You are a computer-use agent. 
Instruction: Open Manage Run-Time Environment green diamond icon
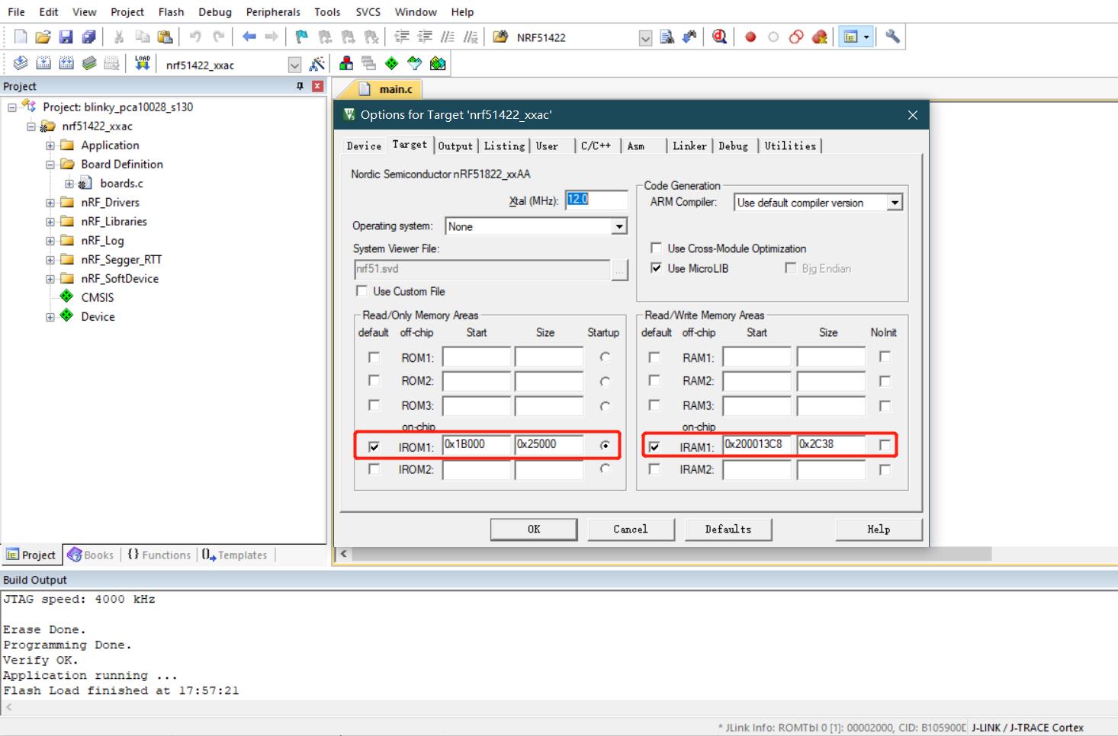pos(391,63)
